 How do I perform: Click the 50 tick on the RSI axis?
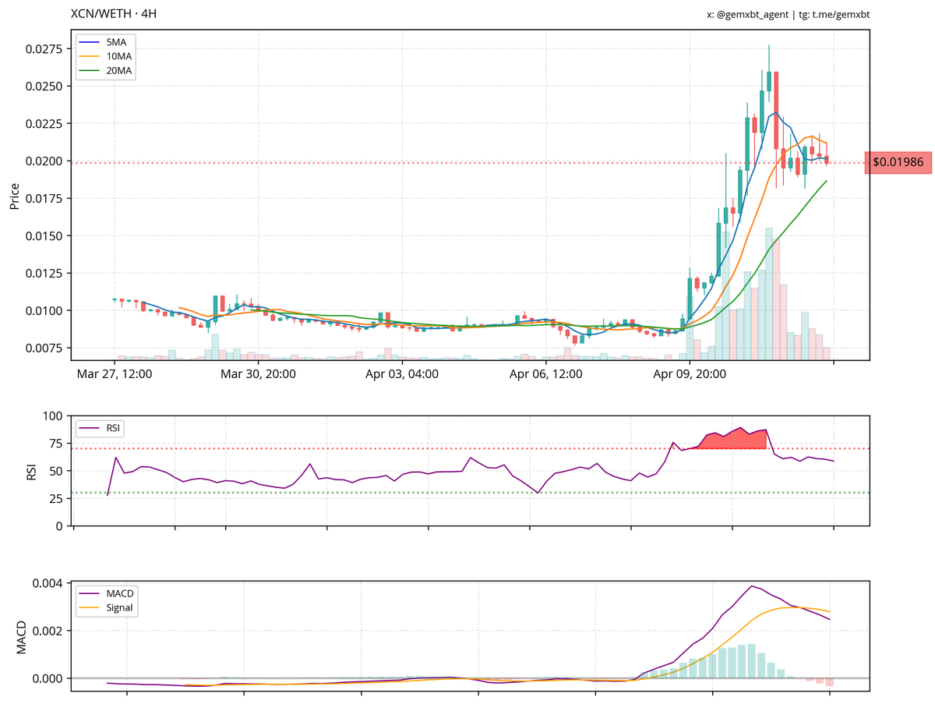click(x=57, y=471)
